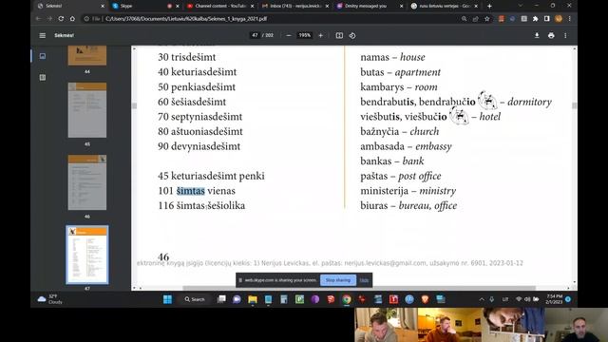This screenshot has height=342, width=608.
Task: Click the text 'paštas – post office'
Action: coord(401,176)
